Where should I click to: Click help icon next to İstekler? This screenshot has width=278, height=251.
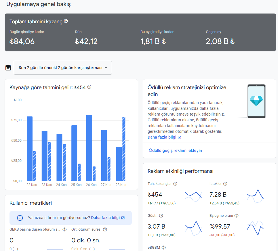tap(225, 184)
